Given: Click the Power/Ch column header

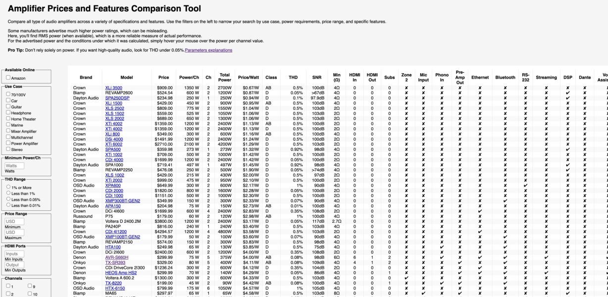Looking at the screenshot, I should coord(189,77).
